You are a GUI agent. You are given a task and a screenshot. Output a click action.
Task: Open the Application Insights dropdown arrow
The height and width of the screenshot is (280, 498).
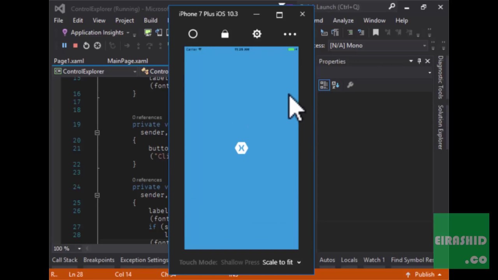pyautogui.click(x=128, y=33)
